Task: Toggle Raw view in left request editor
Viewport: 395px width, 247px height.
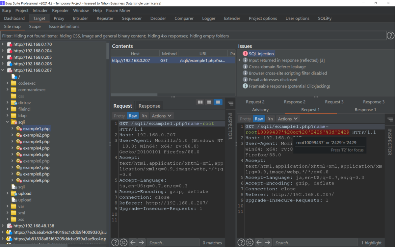Action: (133, 116)
